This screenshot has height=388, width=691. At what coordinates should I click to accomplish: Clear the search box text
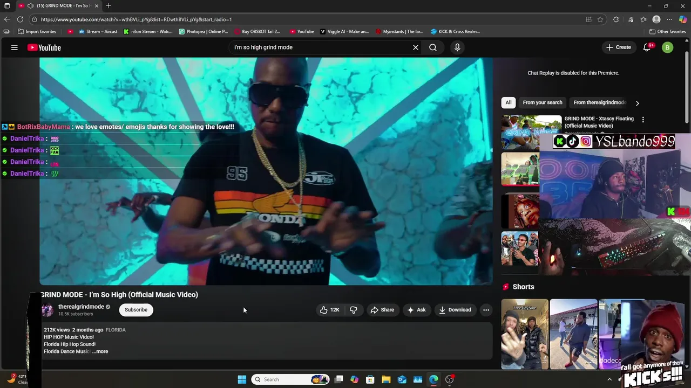click(x=416, y=47)
